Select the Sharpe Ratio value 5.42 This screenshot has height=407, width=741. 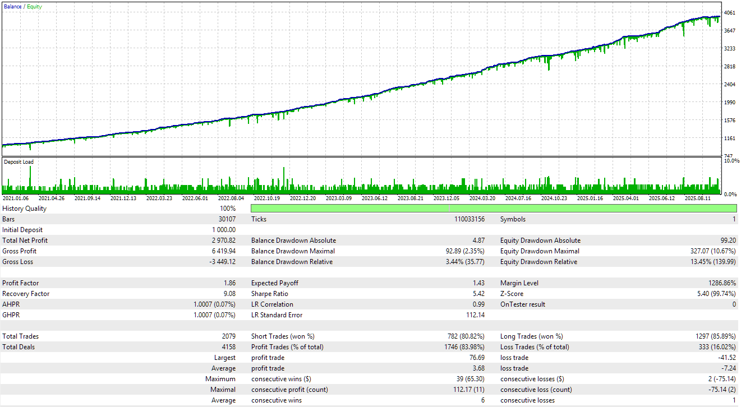(478, 294)
